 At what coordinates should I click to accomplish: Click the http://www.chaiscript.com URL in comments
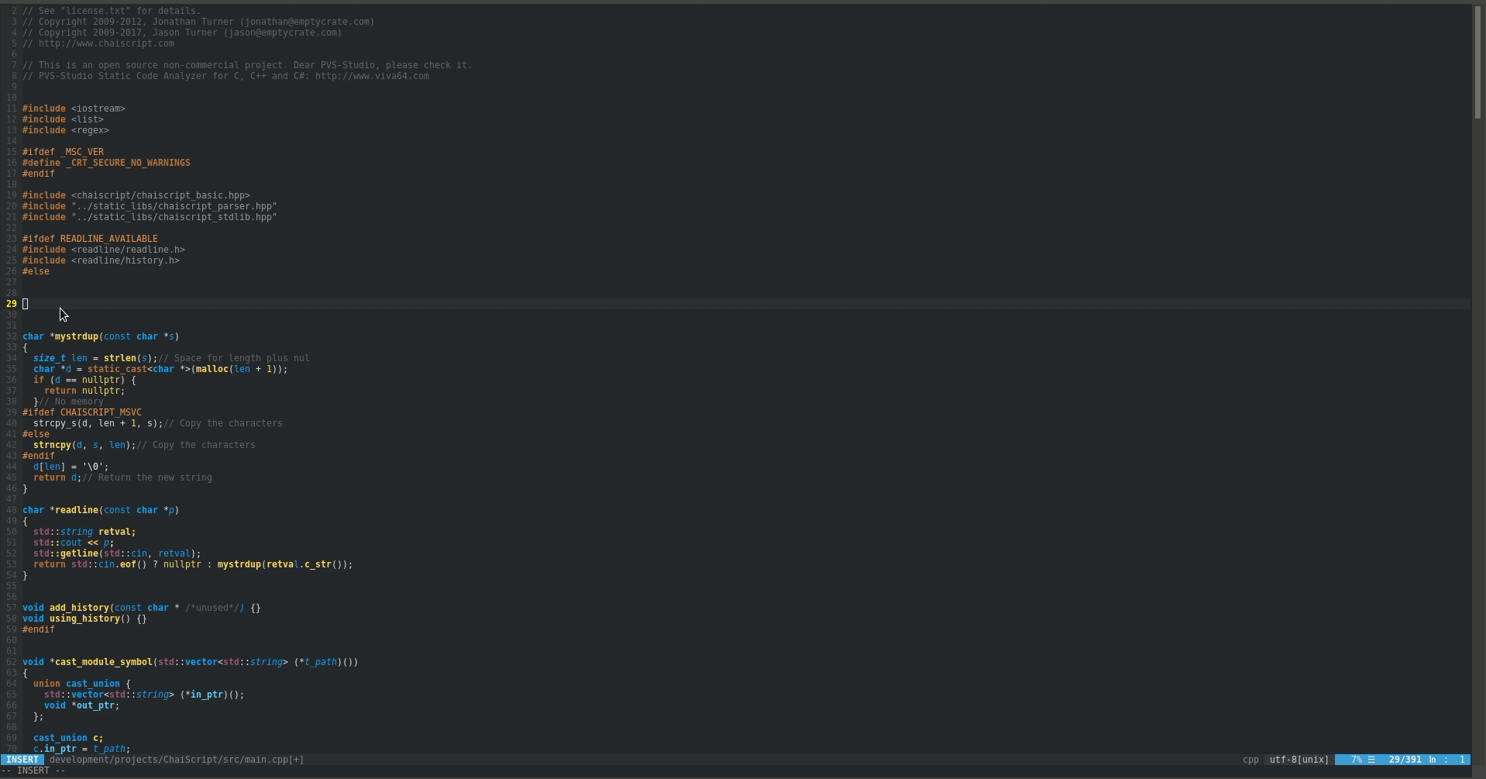pyautogui.click(x=106, y=43)
